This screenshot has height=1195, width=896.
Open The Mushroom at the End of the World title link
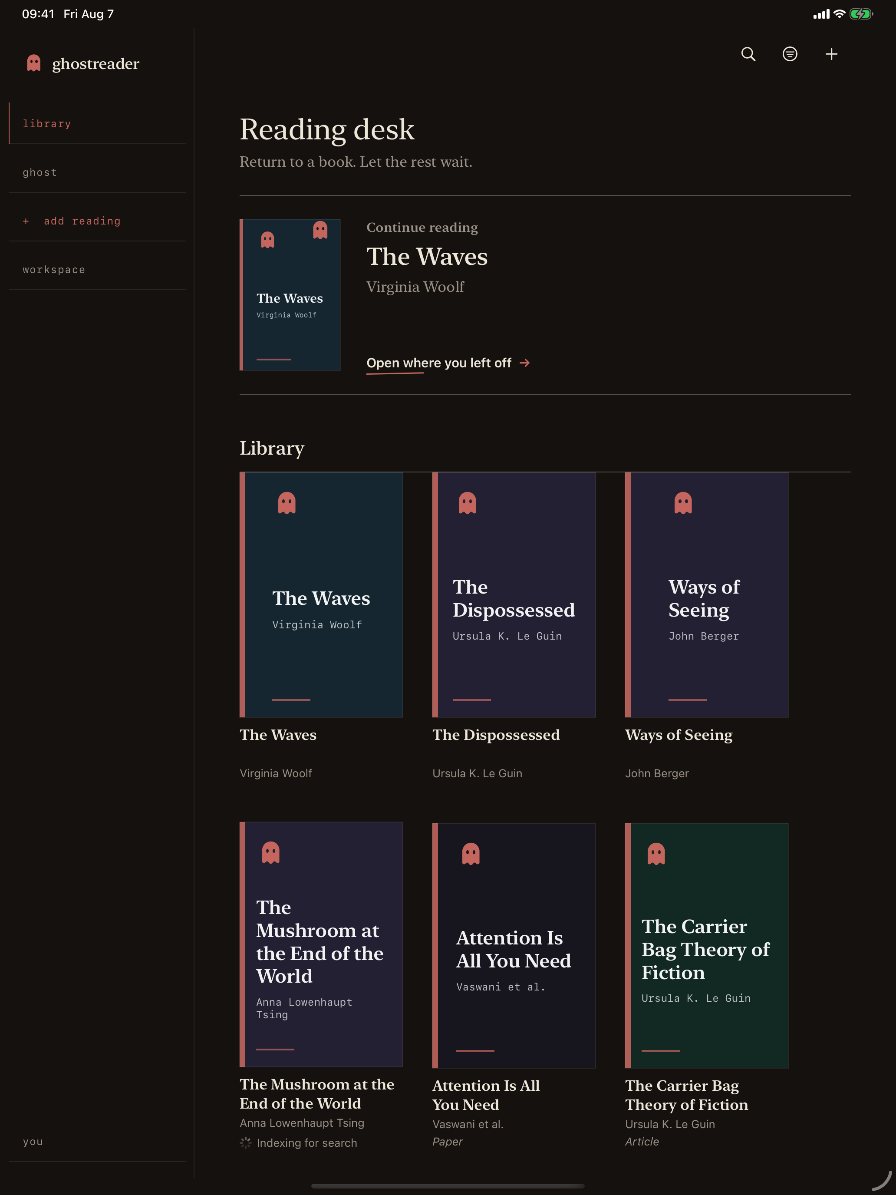tap(317, 1093)
